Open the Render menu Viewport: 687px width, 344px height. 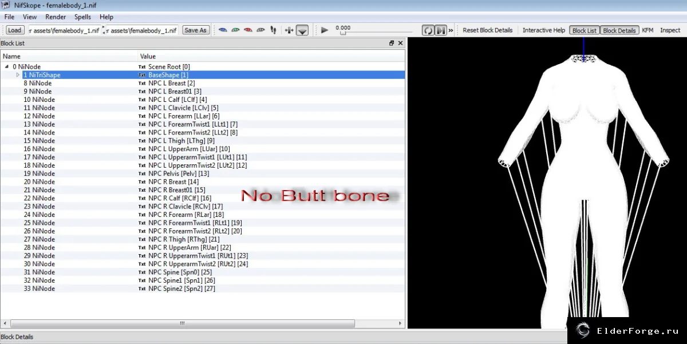coord(56,17)
